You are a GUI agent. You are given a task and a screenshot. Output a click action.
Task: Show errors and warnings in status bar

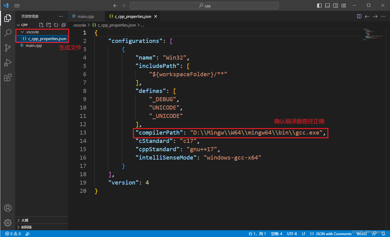pyautogui.click(x=13, y=234)
